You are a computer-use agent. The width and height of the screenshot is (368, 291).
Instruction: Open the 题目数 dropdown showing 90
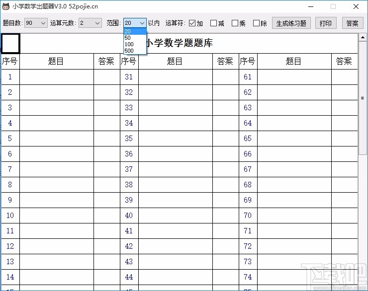[36, 23]
